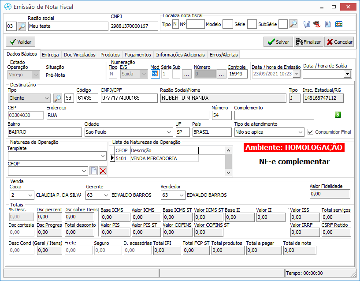Focus the Destinatário CNPJ/CPF field

pos(129,98)
